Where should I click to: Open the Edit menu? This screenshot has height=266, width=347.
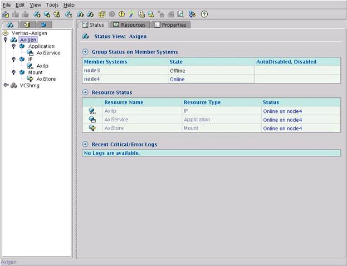(20, 5)
